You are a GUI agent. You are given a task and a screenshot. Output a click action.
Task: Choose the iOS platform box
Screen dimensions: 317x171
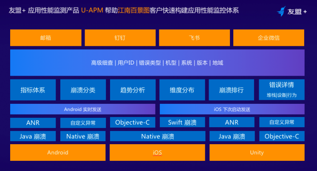(x=157, y=152)
